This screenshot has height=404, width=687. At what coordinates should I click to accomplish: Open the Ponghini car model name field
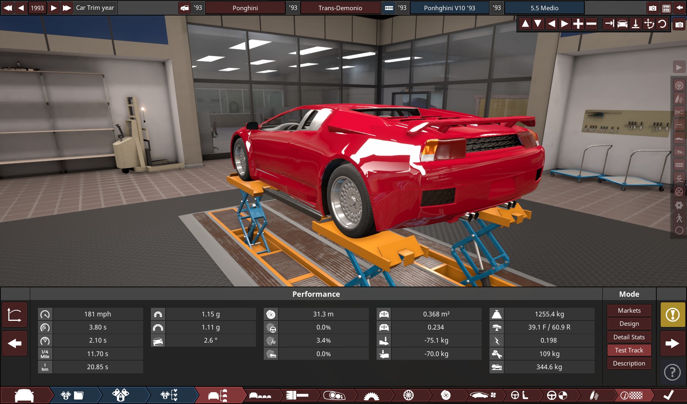tap(245, 8)
